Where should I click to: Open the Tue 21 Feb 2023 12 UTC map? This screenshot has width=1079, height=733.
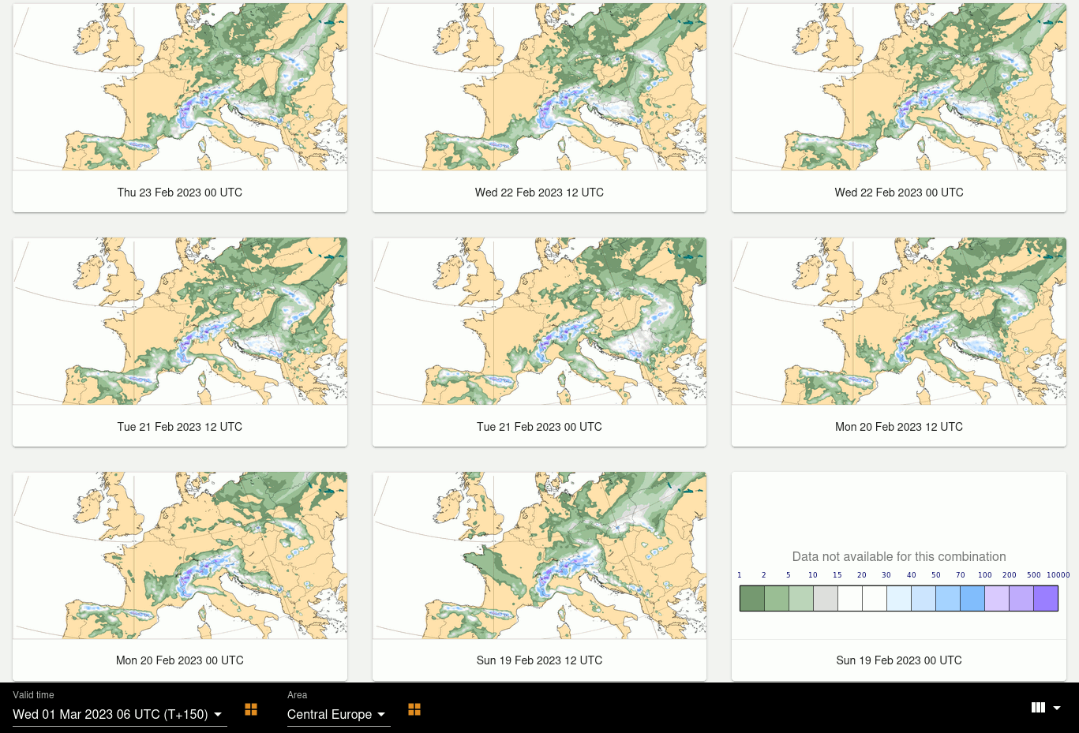click(180, 321)
